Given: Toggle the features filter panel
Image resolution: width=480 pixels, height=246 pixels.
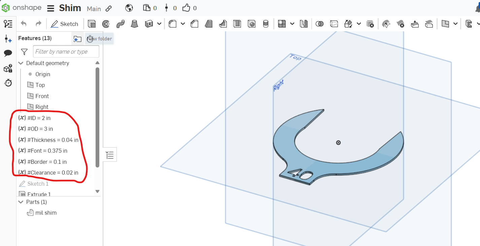Looking at the screenshot, I should [24, 52].
